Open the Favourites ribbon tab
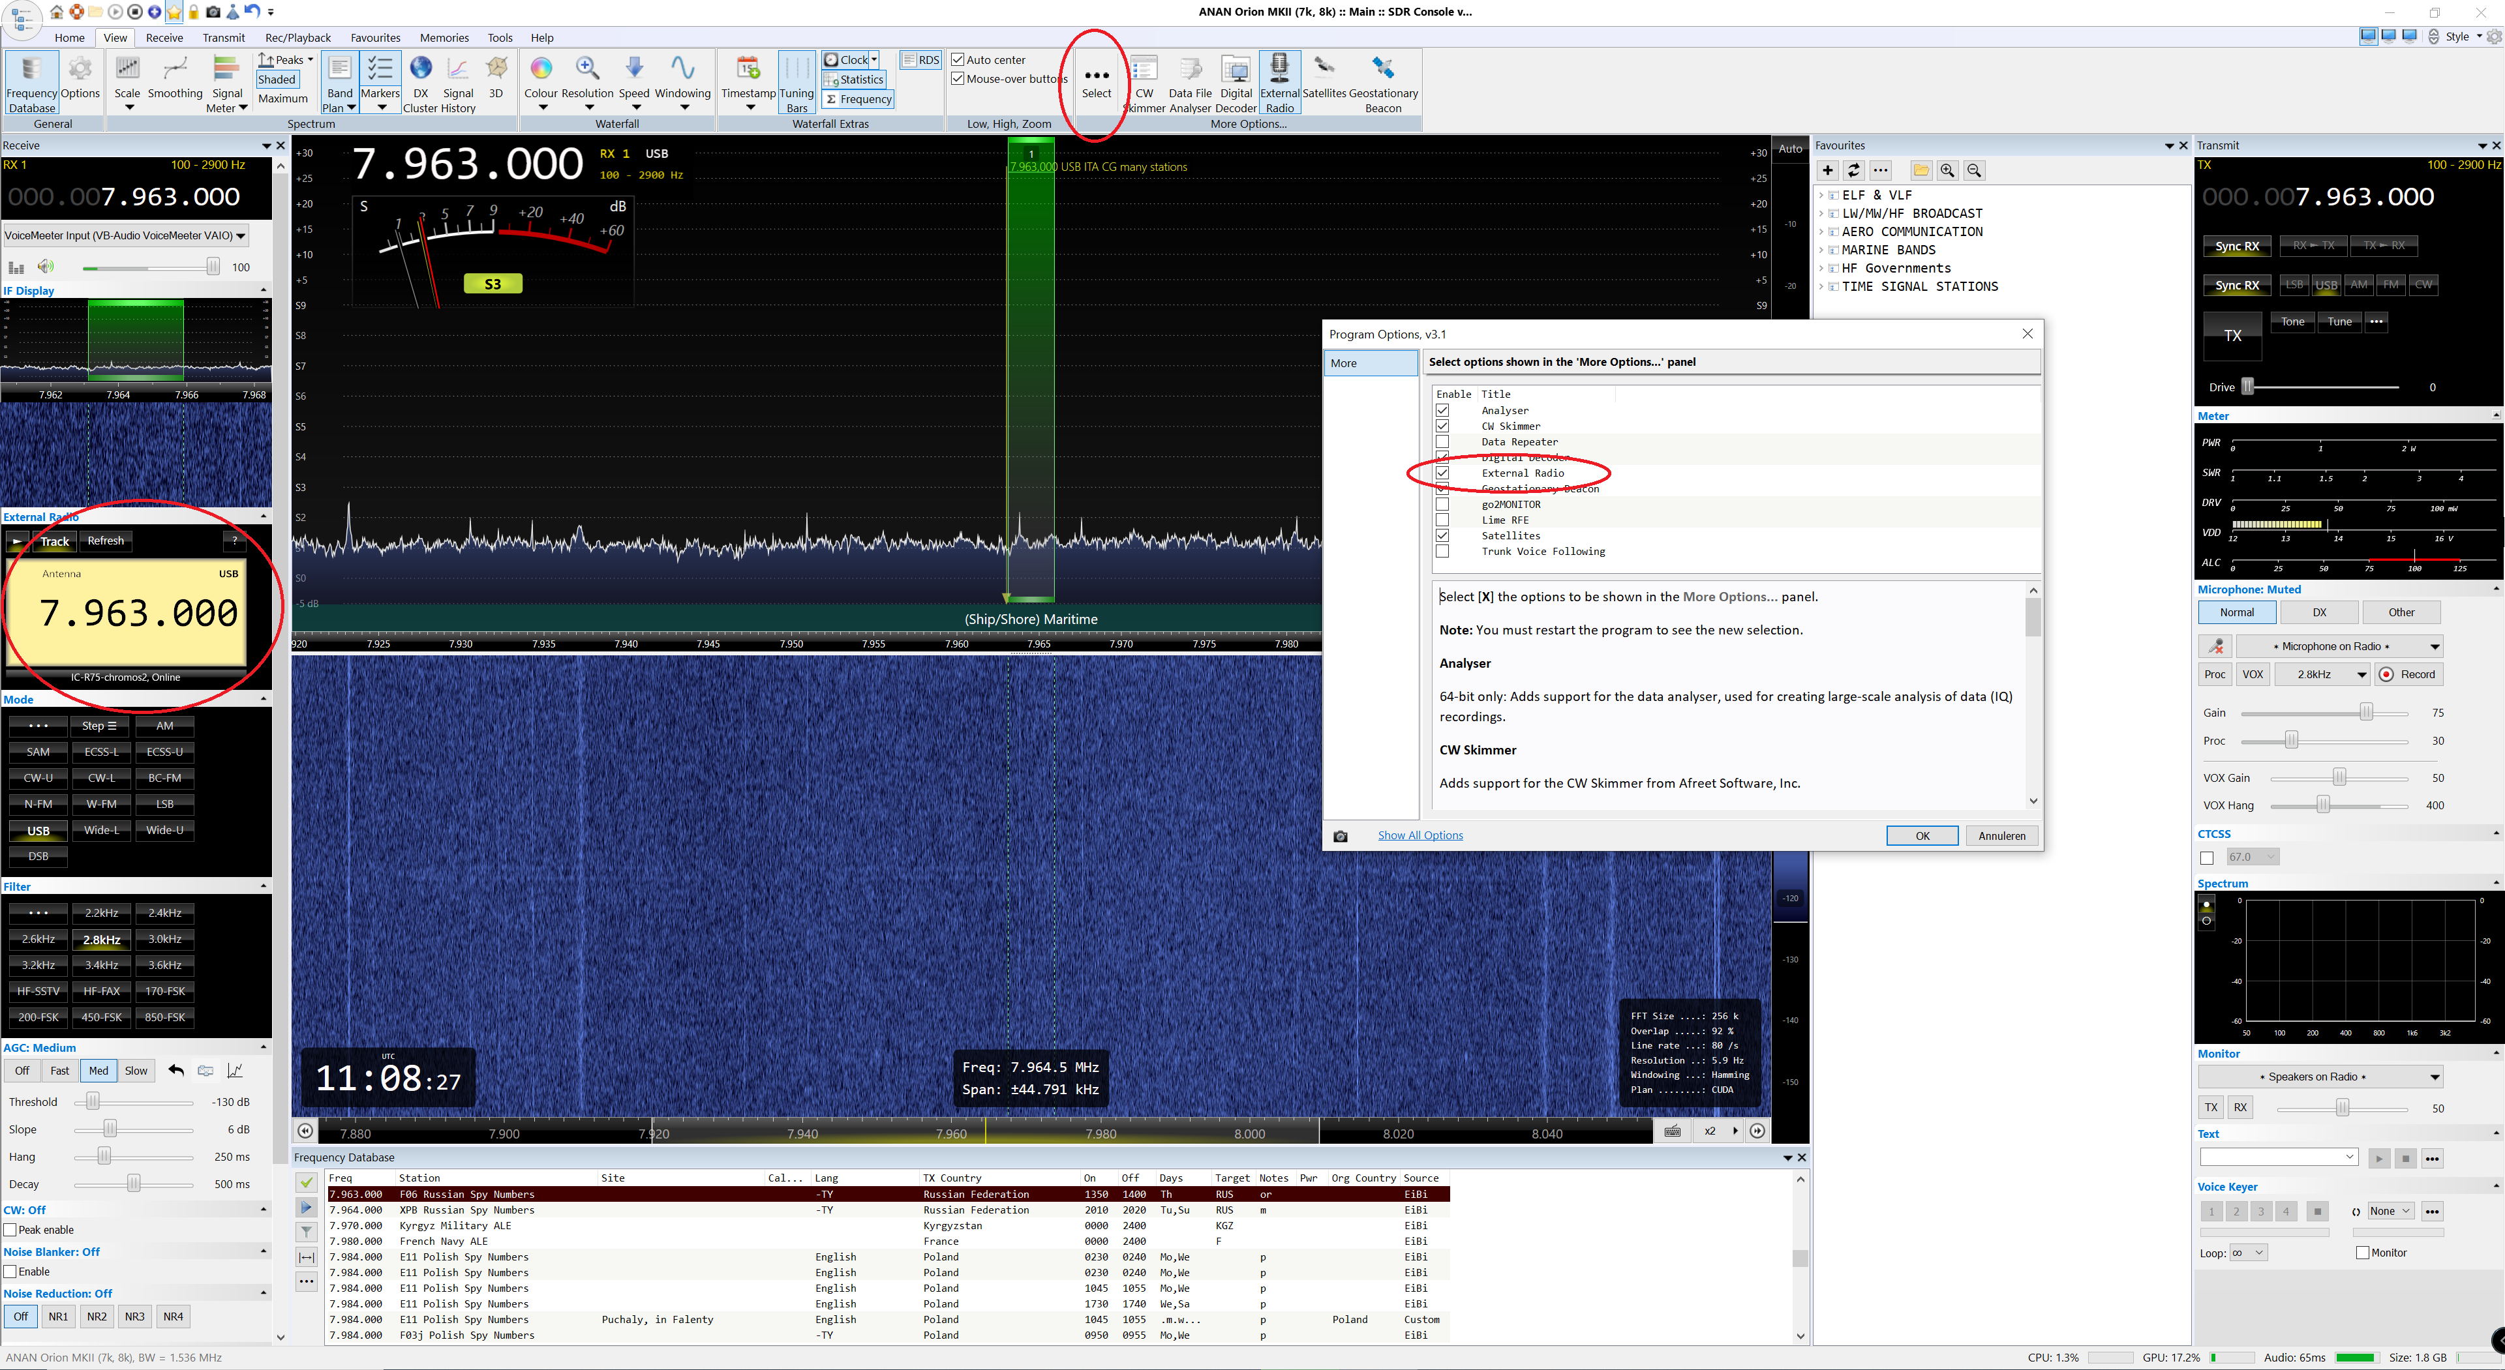The width and height of the screenshot is (2505, 1370). click(x=375, y=38)
